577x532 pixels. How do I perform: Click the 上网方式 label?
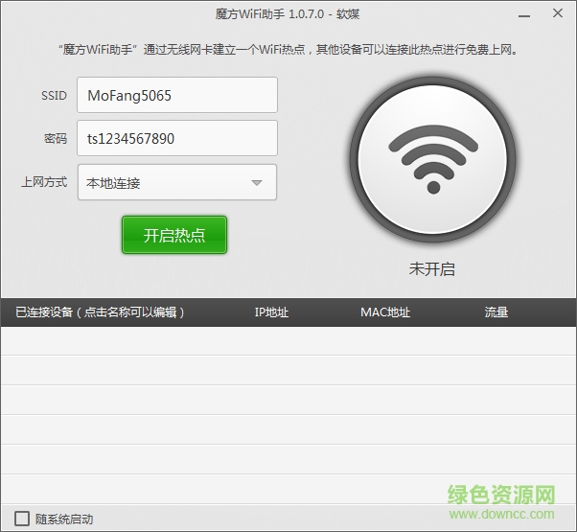[x=44, y=182]
